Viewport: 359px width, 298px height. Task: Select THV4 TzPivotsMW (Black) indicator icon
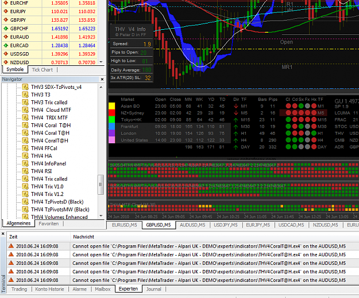click(x=25, y=209)
